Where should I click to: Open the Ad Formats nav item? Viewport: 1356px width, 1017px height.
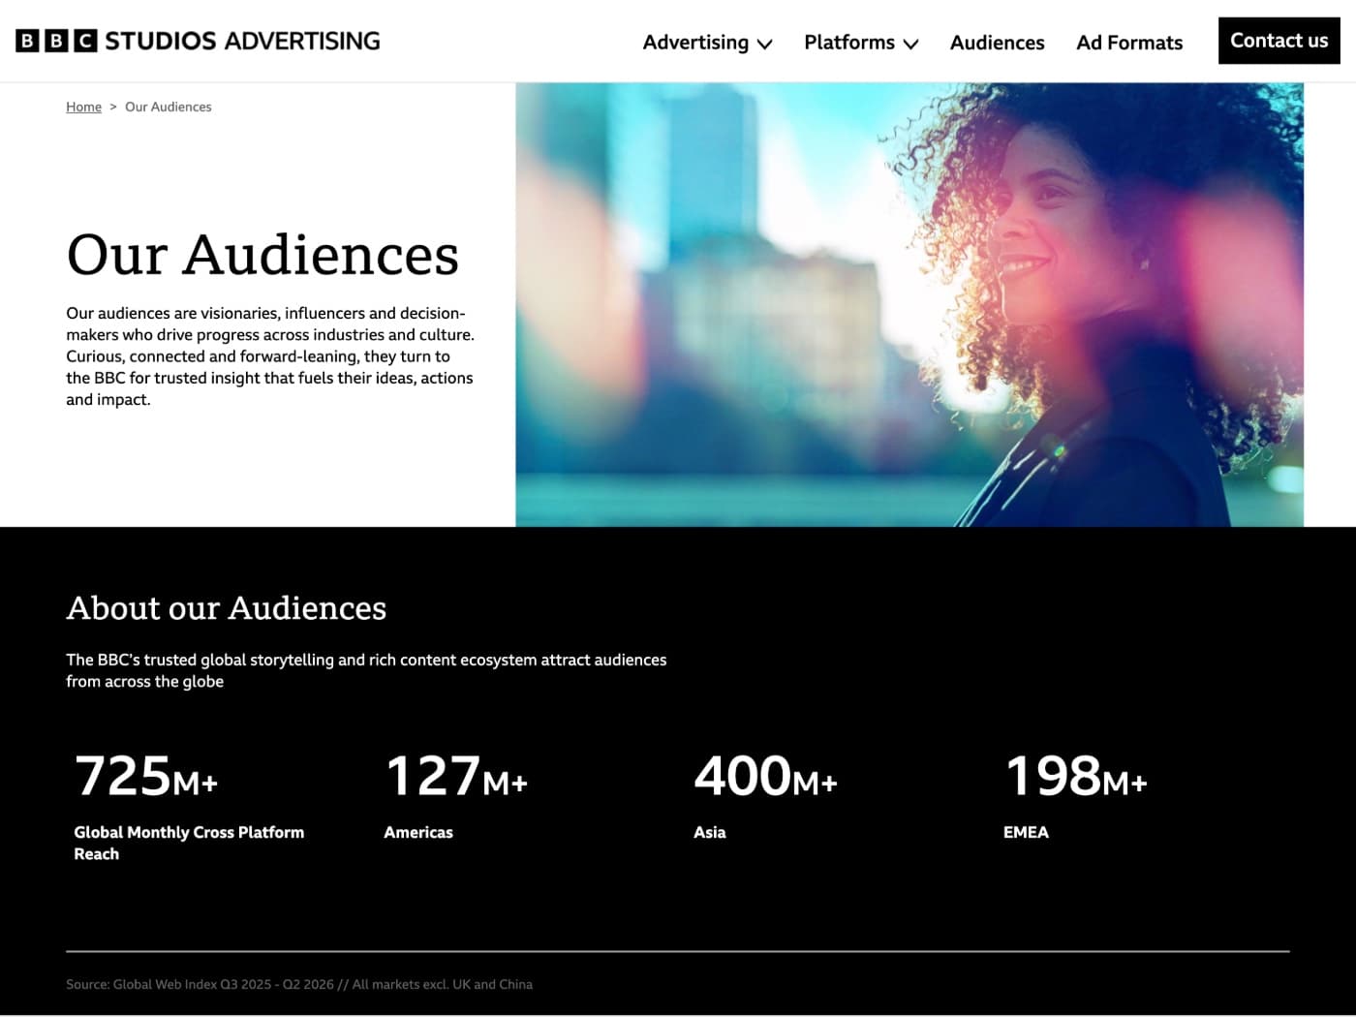click(1129, 43)
